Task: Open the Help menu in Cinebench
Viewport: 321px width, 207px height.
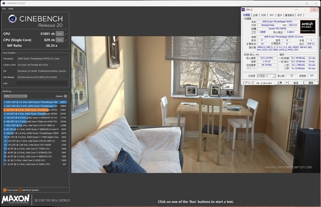Action: click(11, 8)
